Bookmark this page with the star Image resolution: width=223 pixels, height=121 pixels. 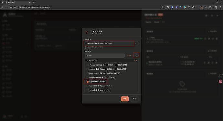(162, 7)
